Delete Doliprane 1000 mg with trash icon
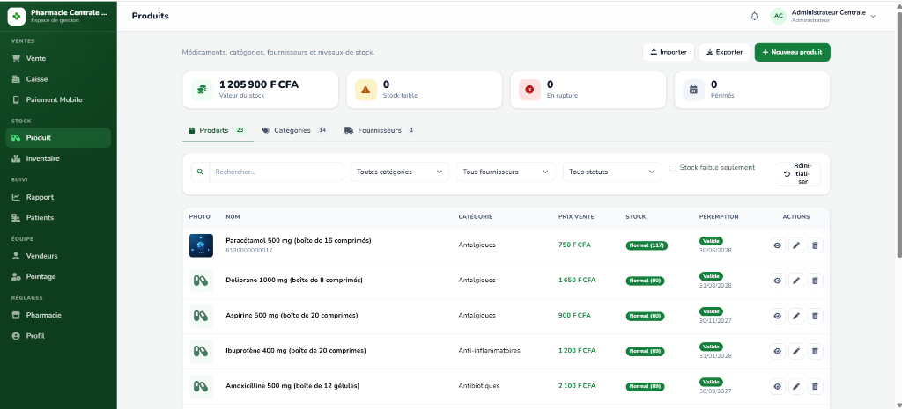902x409 pixels. [x=815, y=281]
